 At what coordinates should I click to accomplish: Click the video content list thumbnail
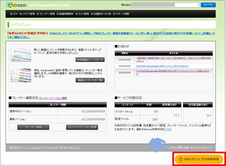(x=21, y=74)
